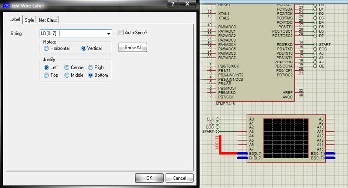The width and height of the screenshot is (348, 188).
Task: Switch to the Style tab
Action: (x=29, y=20)
